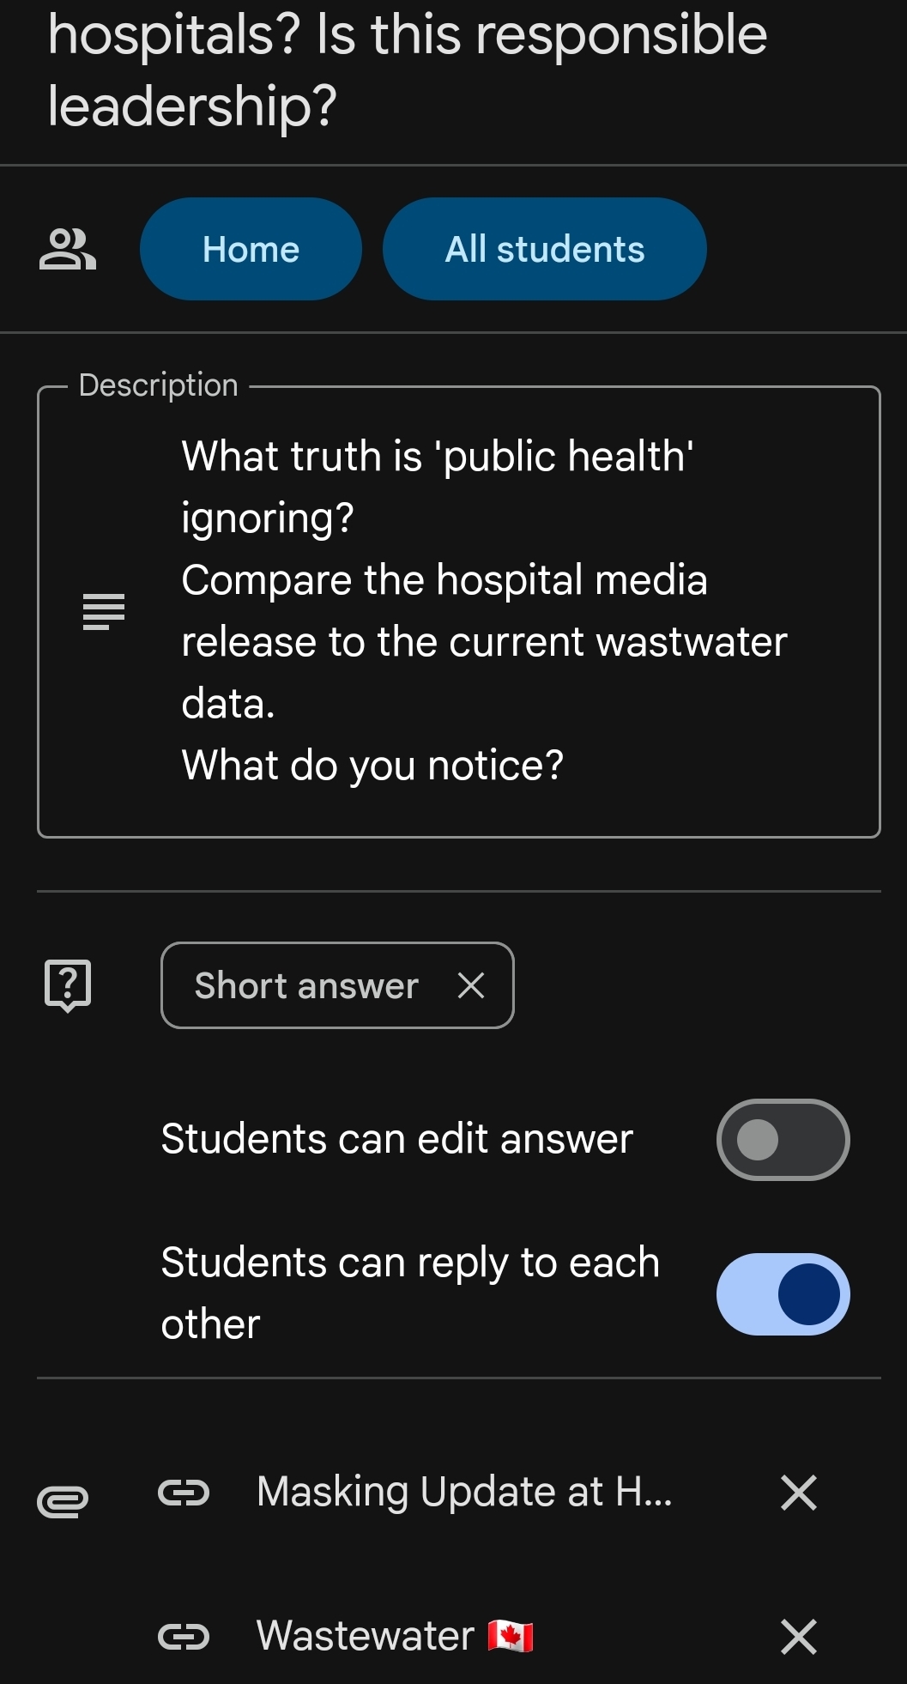Click the paperclip attachment icon
The height and width of the screenshot is (1684, 907).
click(63, 1501)
